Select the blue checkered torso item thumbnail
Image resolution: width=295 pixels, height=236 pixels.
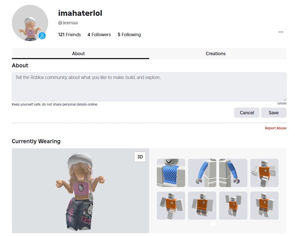[171, 173]
